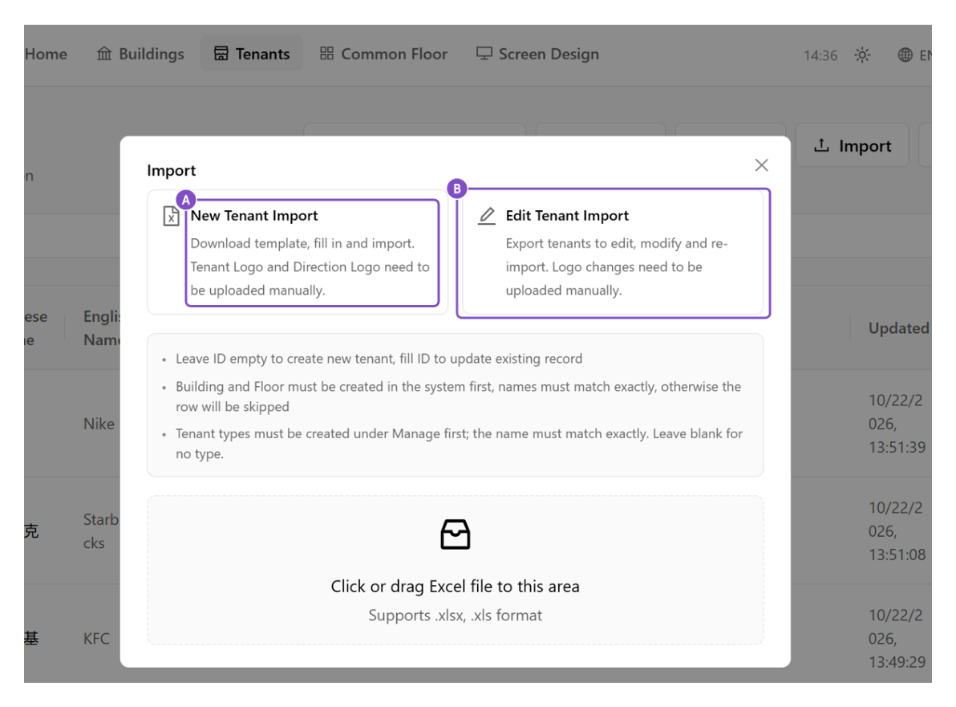Click the Import dialog title
Image resolution: width=956 pixels, height=707 pixels.
point(172,170)
